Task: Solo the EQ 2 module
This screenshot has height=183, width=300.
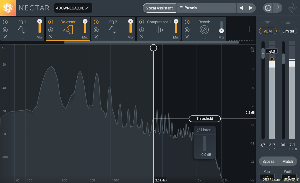Action: (x=96, y=30)
